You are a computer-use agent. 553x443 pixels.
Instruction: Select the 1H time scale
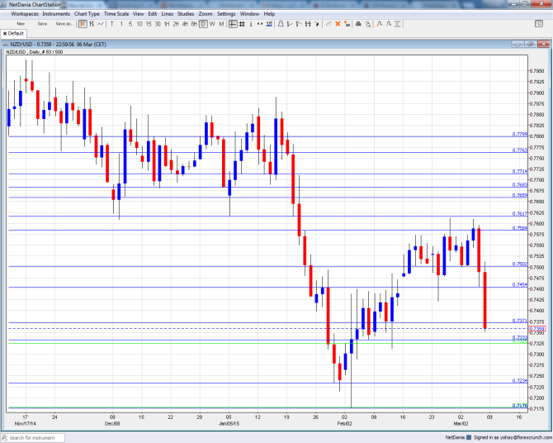(x=167, y=24)
